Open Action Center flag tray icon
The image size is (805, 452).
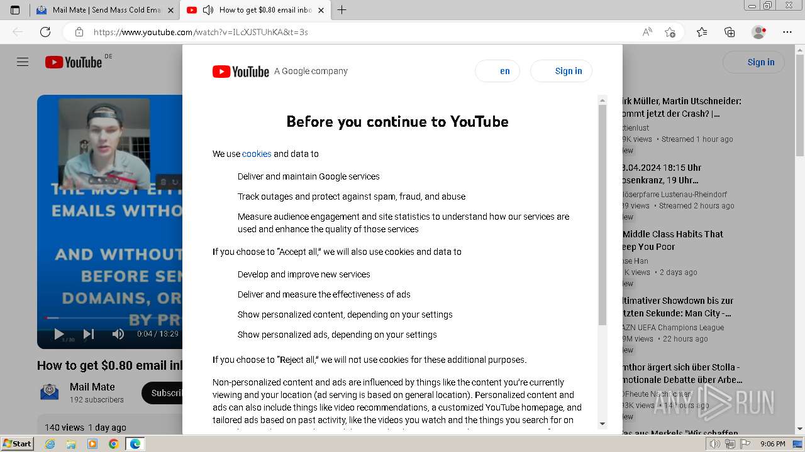pos(745,444)
